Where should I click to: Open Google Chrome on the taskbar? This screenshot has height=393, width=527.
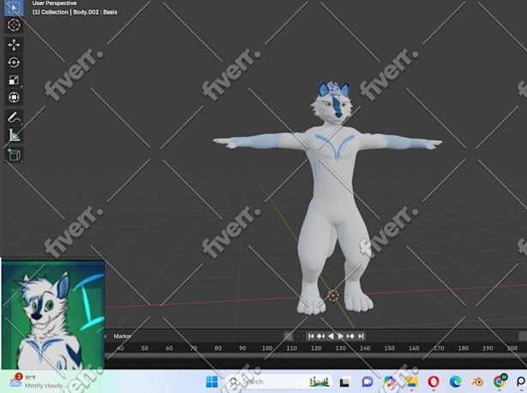(500, 382)
